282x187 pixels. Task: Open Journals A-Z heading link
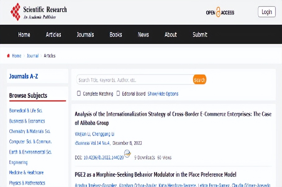click(24, 76)
